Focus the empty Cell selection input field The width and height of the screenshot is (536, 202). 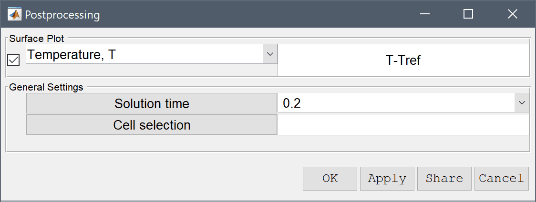(403, 125)
